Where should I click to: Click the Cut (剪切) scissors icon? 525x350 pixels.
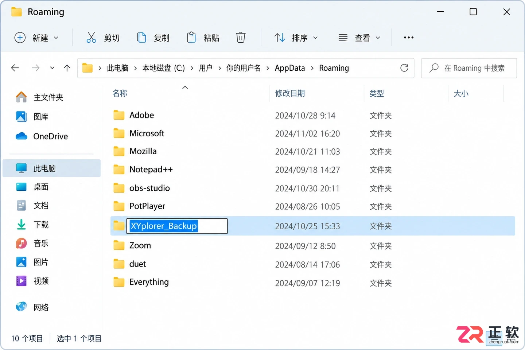(91, 38)
